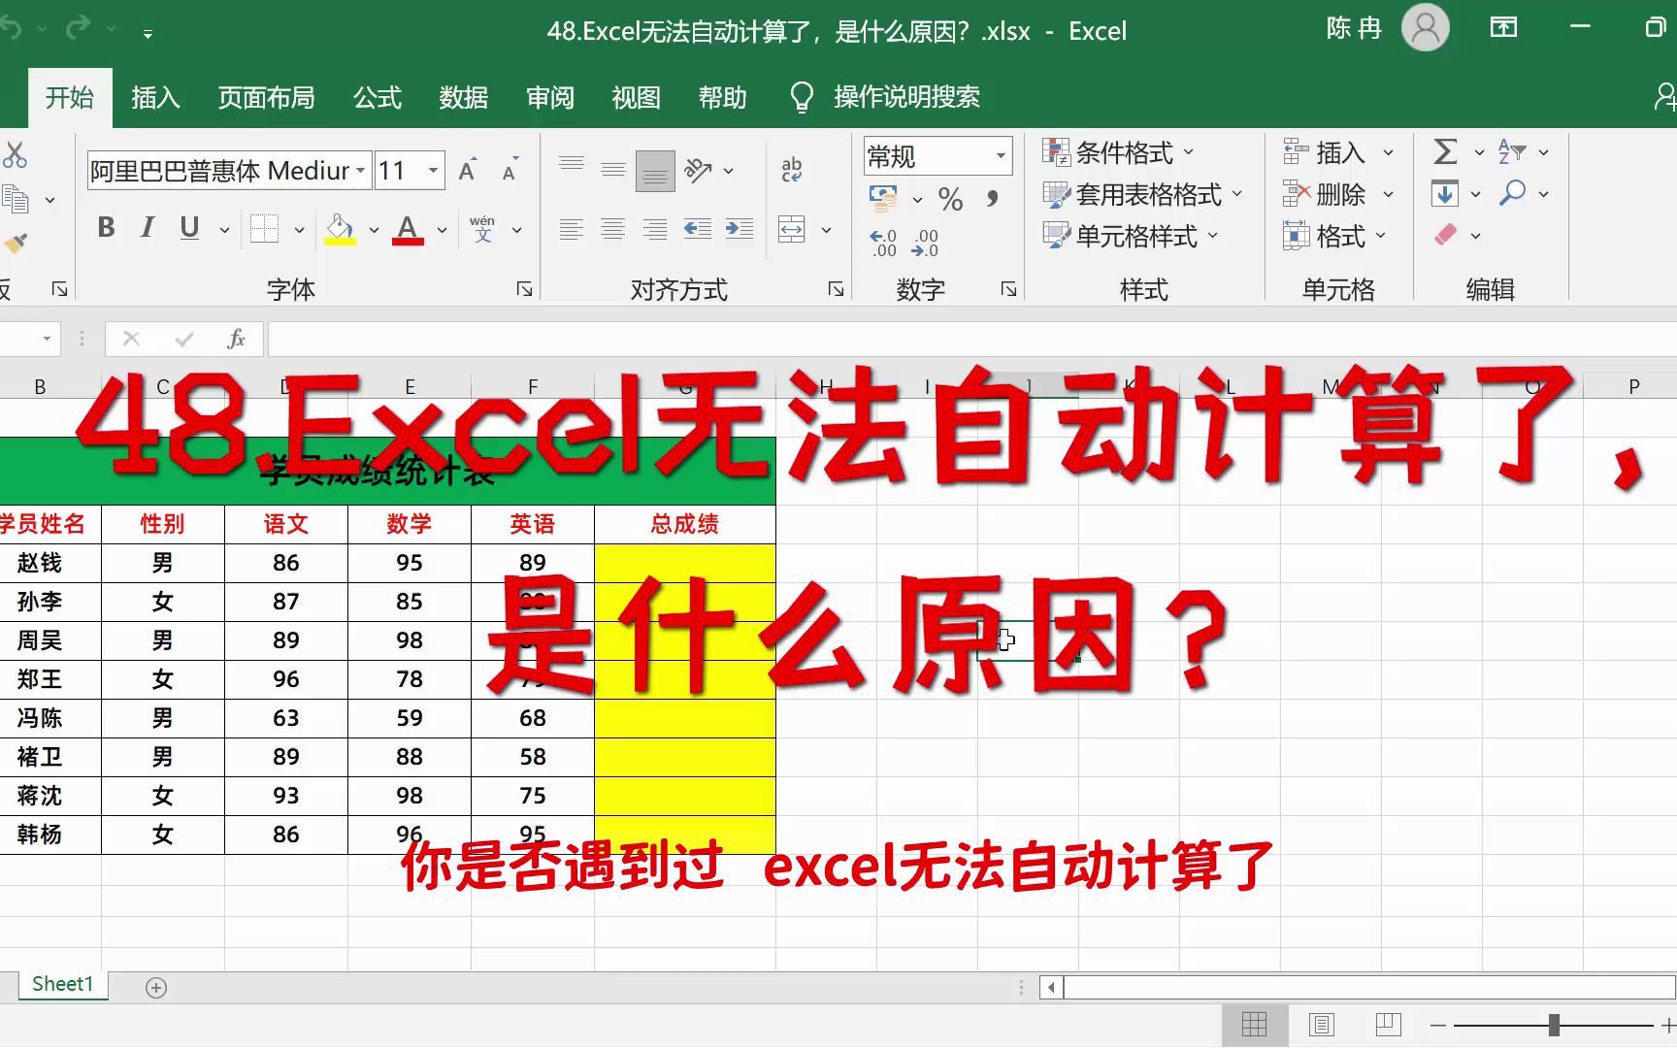Decrease indent icon
Screen dimensions: 1677x1048
697,229
